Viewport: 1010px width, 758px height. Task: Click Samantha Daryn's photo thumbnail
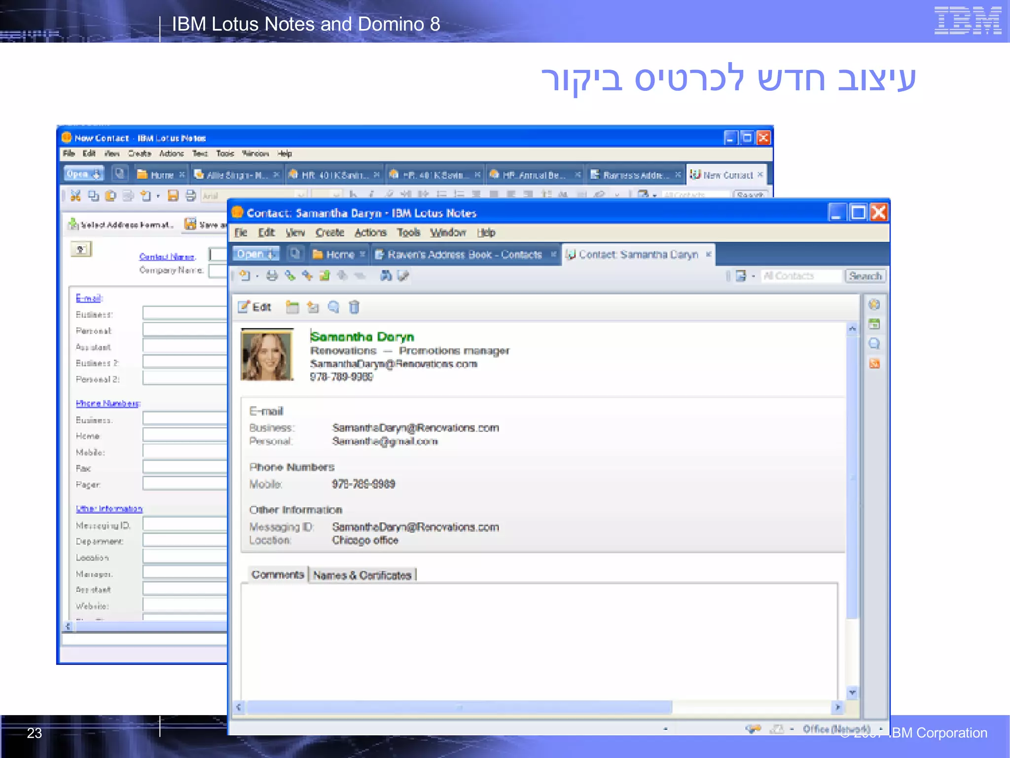click(x=267, y=355)
